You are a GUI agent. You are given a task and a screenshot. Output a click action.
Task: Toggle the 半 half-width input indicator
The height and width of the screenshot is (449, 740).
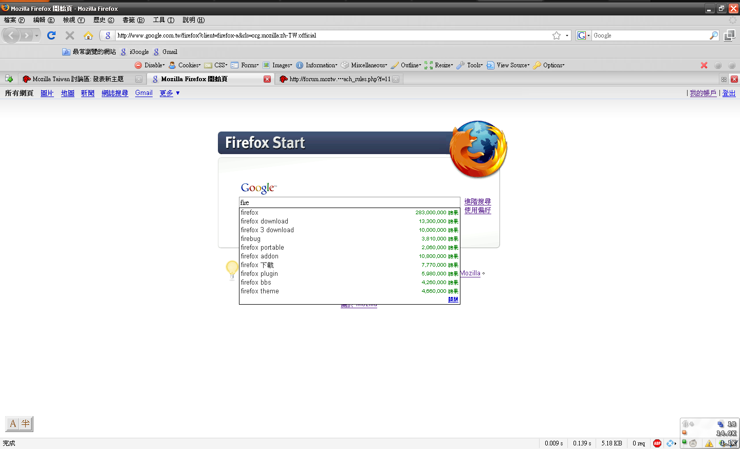coord(26,424)
